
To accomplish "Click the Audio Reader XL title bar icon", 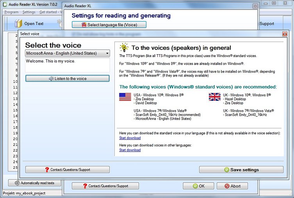I will click(5, 4).
